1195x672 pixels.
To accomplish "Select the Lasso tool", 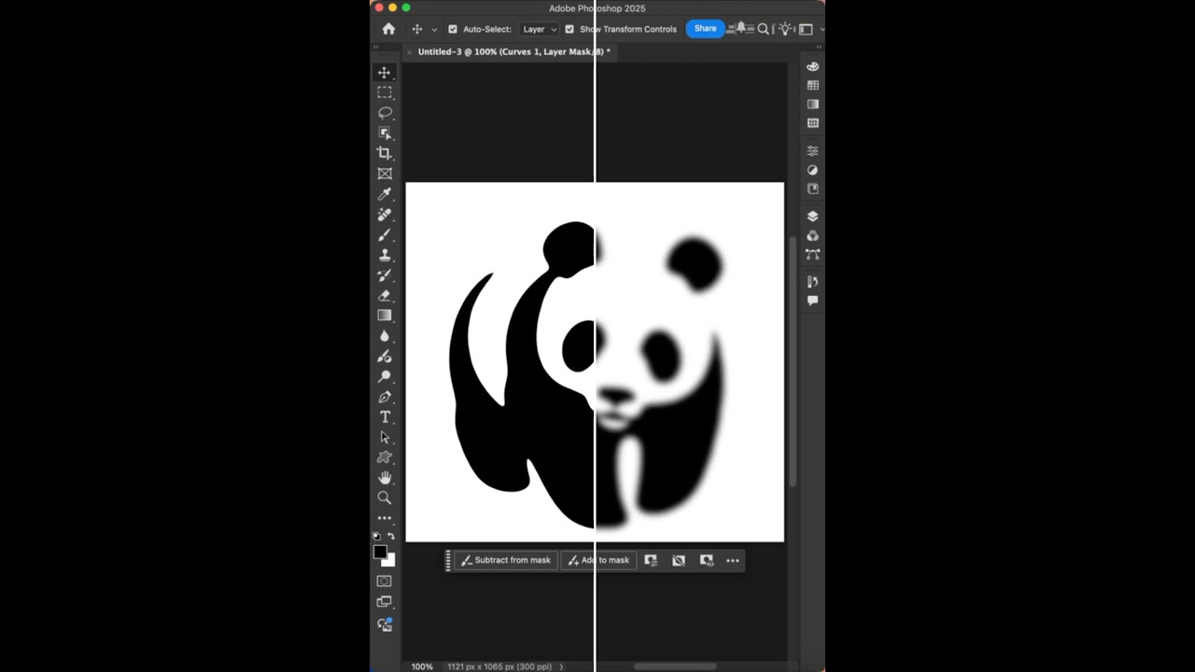I will pos(384,113).
